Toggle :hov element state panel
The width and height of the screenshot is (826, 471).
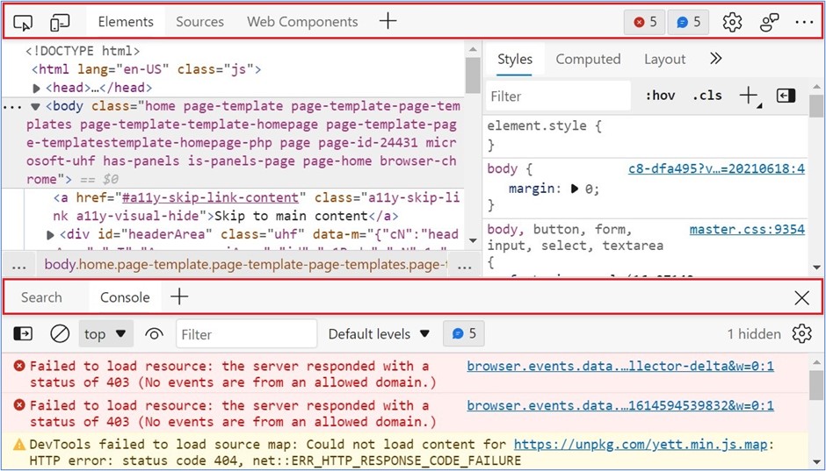660,96
